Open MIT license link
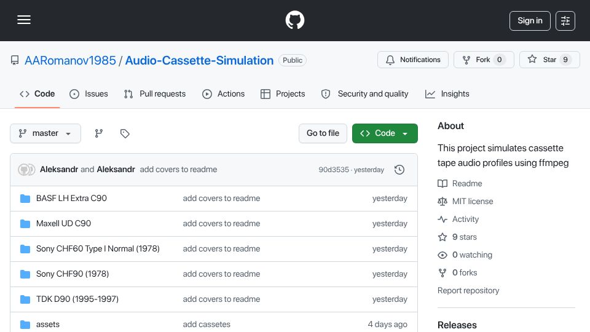Viewport: 590px width, 332px height. pos(473,202)
